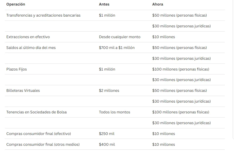Click the "Plazos Fijos" row label
Image resolution: width=234 pixels, height=151 pixels.
17,69
